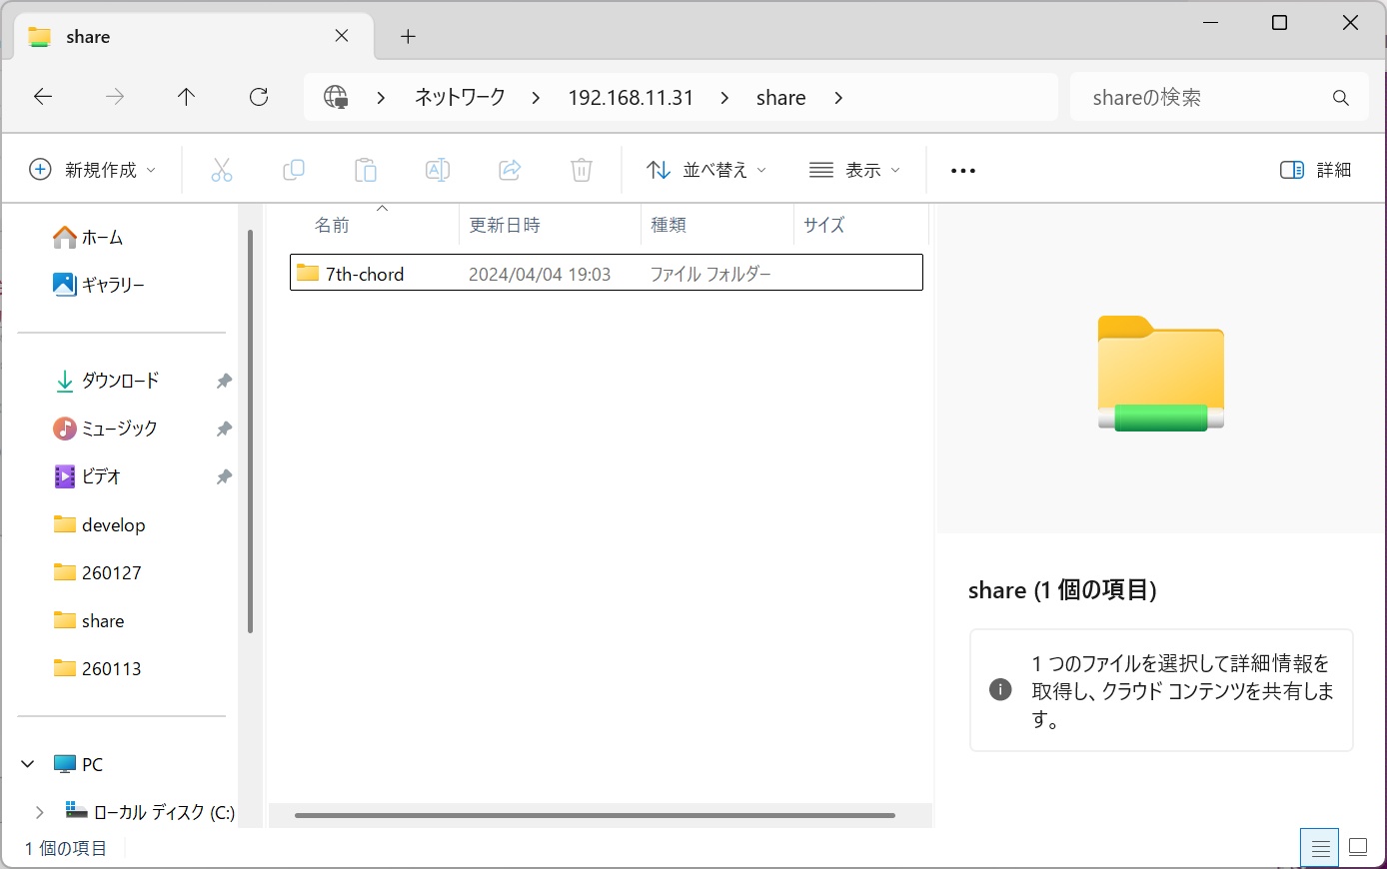Click the Rename icon in toolbar
1387x869 pixels.
point(438,170)
